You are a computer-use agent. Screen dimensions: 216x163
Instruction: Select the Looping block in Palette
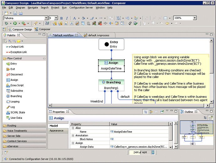[x=13, y=101]
